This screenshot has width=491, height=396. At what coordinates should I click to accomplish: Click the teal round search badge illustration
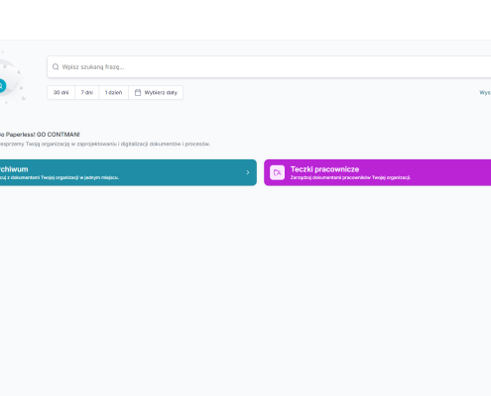coord(1,86)
